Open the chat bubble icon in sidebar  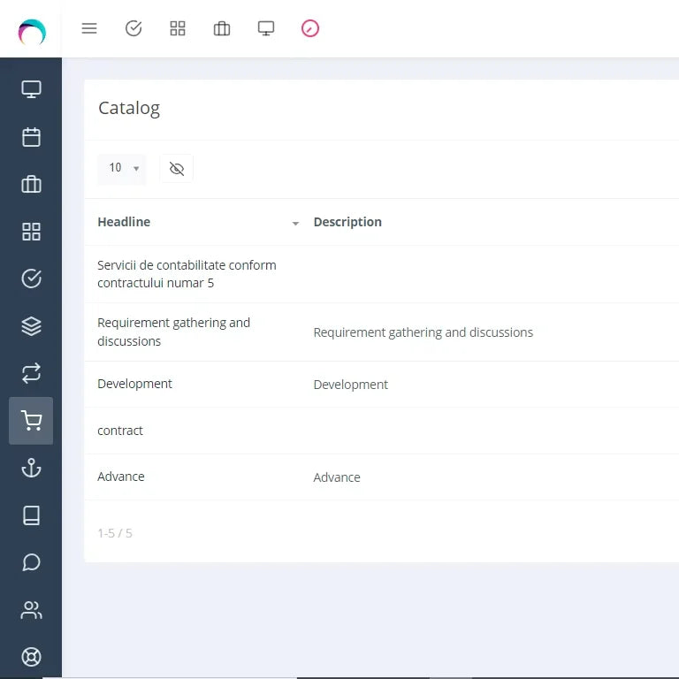pyautogui.click(x=31, y=562)
